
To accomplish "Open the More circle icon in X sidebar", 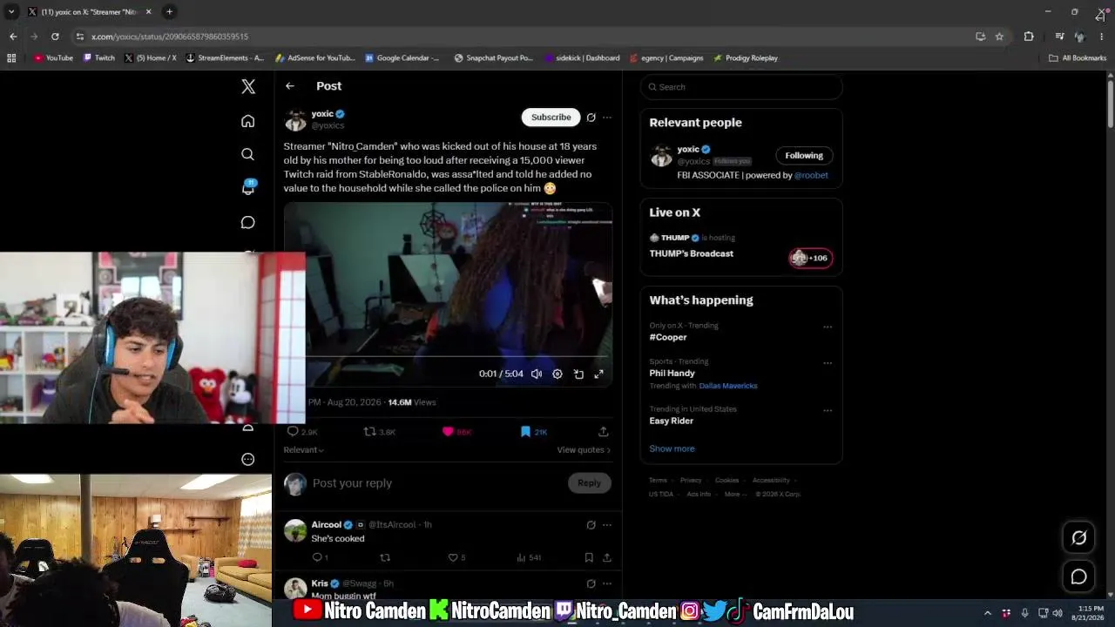I will [x=248, y=459].
